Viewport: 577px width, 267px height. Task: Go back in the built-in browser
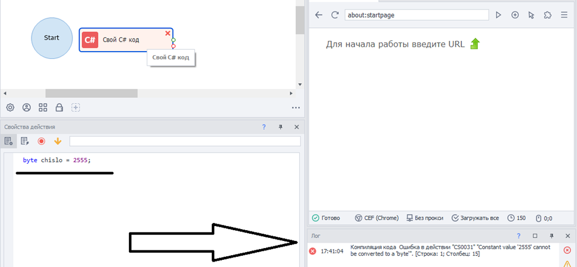coord(319,15)
